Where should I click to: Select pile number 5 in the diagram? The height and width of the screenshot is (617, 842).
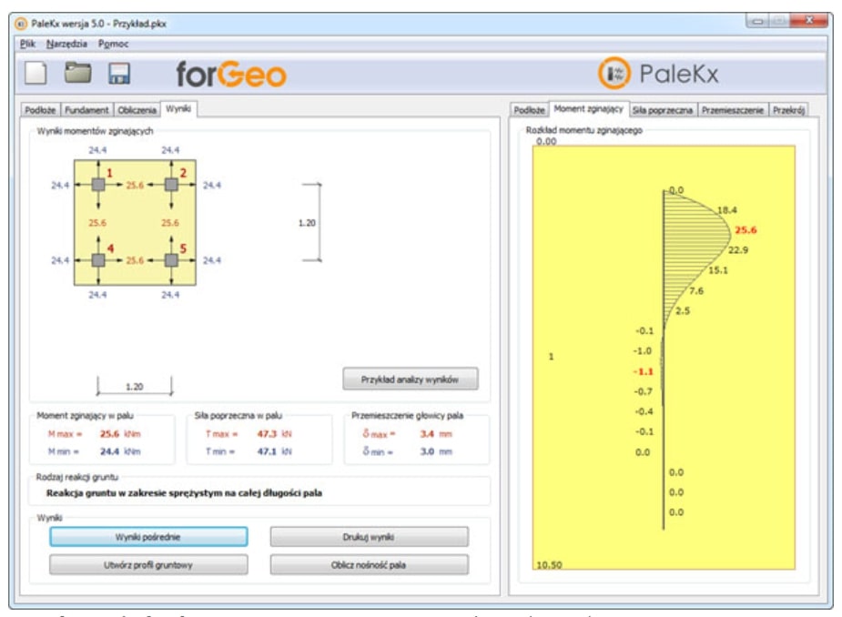pyautogui.click(x=170, y=259)
